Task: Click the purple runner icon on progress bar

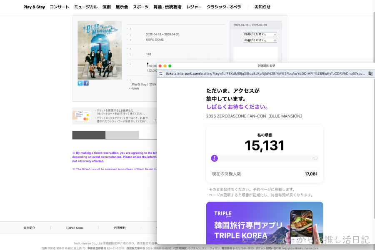Action: click(x=215, y=158)
